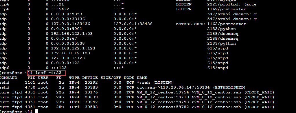Image resolution: width=296 pixels, height=113 pixels.
Task: Click the address 192.168.122.1:123
Action: (x=73, y=48)
